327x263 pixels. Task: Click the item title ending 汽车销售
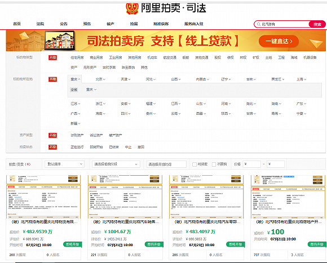click(126, 222)
